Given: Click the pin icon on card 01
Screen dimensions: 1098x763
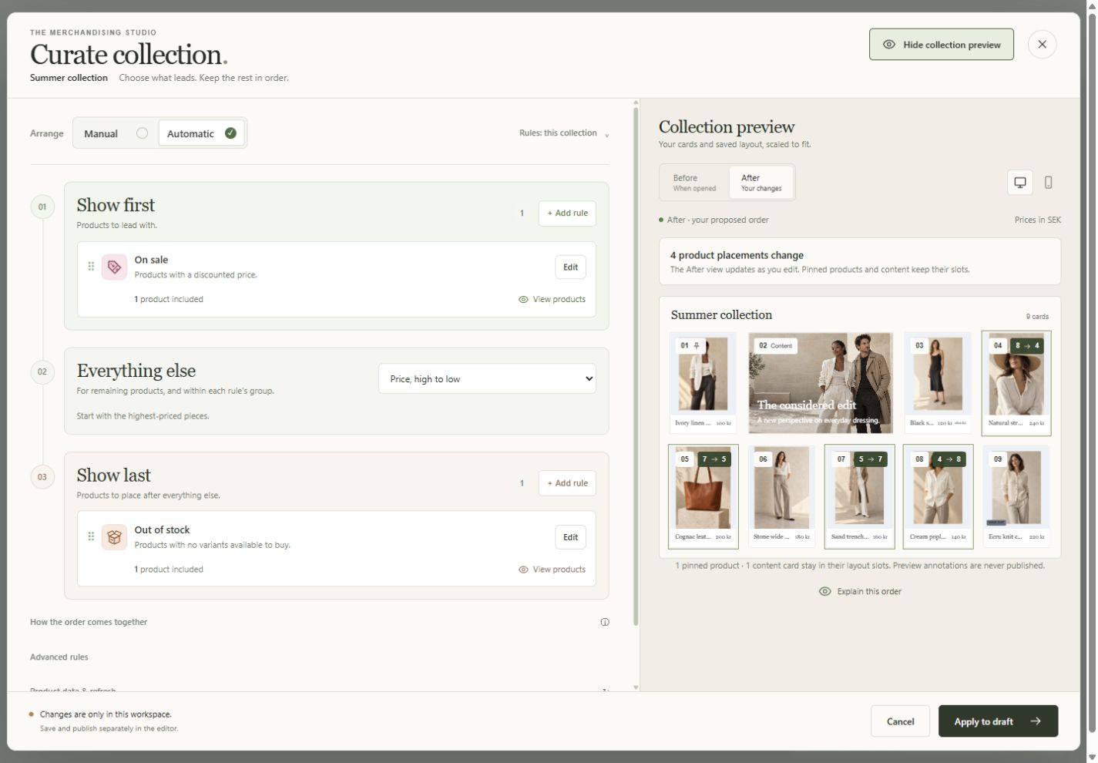Looking at the screenshot, I should [x=697, y=345].
